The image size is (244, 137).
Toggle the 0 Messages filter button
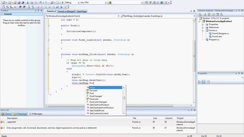pos(35,114)
